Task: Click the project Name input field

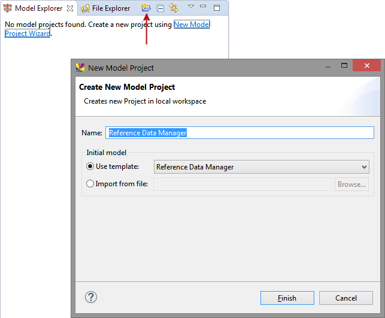Action: (x=240, y=133)
